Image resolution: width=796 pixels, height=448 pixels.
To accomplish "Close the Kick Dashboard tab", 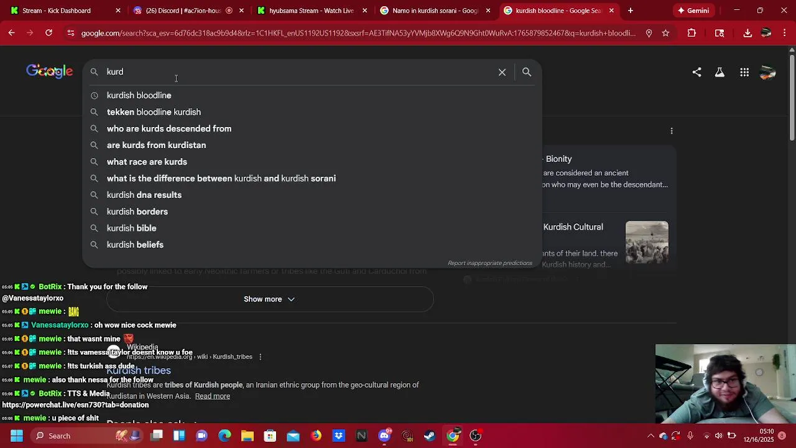I will click(x=118, y=11).
